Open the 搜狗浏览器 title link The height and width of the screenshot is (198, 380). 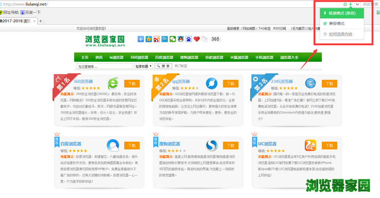pos(170,144)
